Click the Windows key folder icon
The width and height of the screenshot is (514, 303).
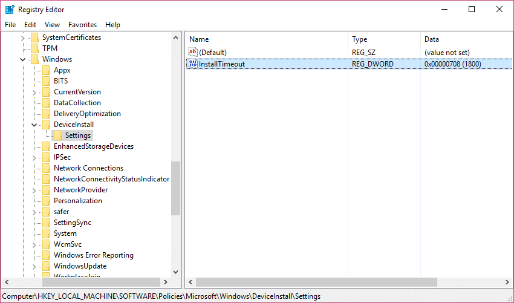[34, 59]
